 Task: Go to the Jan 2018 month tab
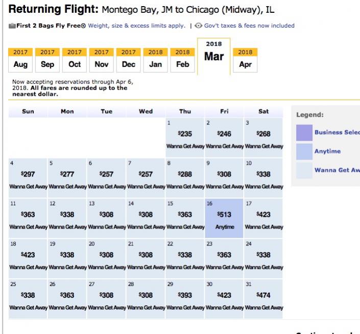(x=156, y=60)
